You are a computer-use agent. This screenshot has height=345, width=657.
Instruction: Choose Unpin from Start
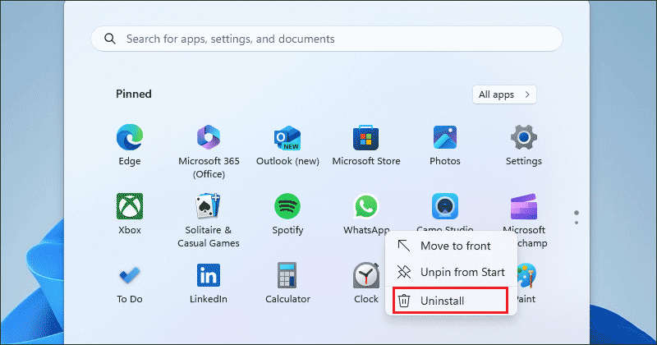click(x=451, y=272)
